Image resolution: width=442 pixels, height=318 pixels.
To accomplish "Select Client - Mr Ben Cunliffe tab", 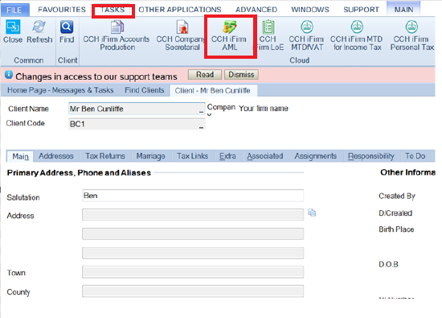I will pyautogui.click(x=213, y=90).
